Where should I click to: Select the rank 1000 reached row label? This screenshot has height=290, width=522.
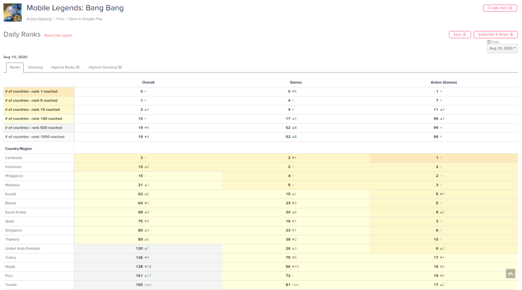38,137
